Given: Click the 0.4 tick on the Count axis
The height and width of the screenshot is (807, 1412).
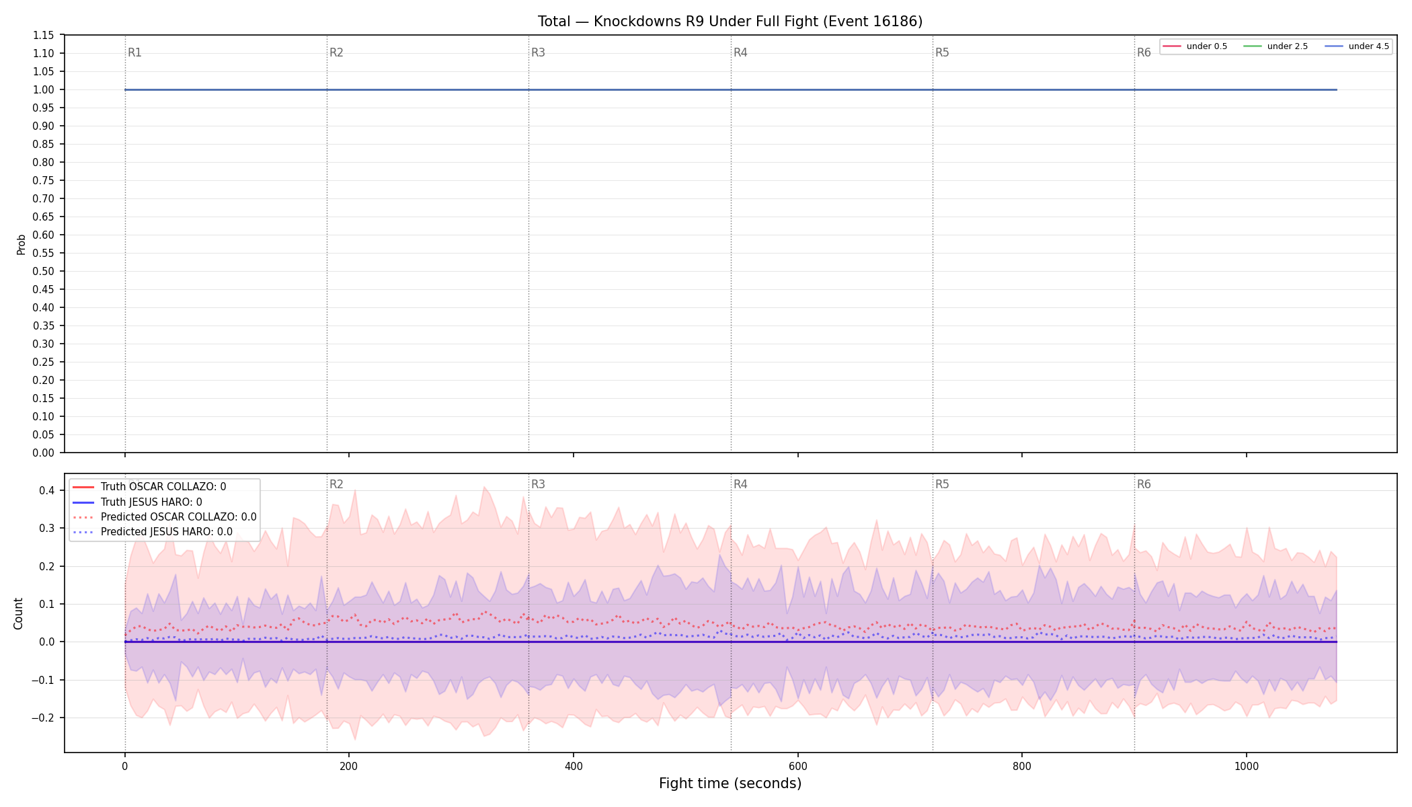Looking at the screenshot, I should point(47,490).
